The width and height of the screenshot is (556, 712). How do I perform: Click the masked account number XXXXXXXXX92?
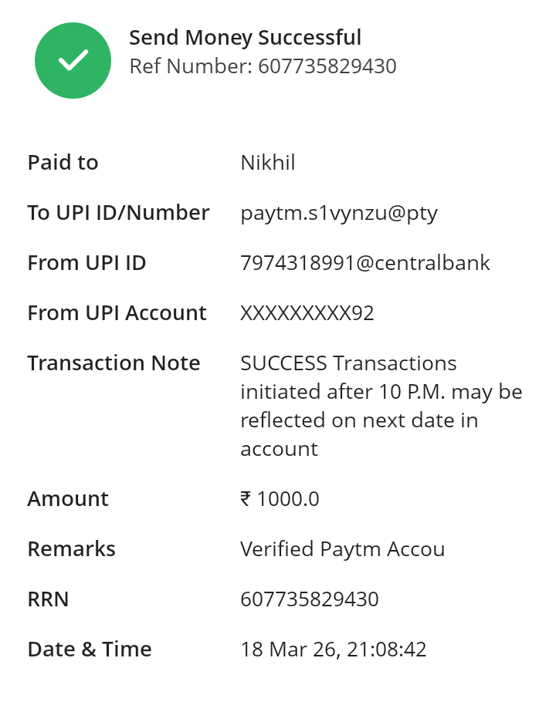coord(307,313)
